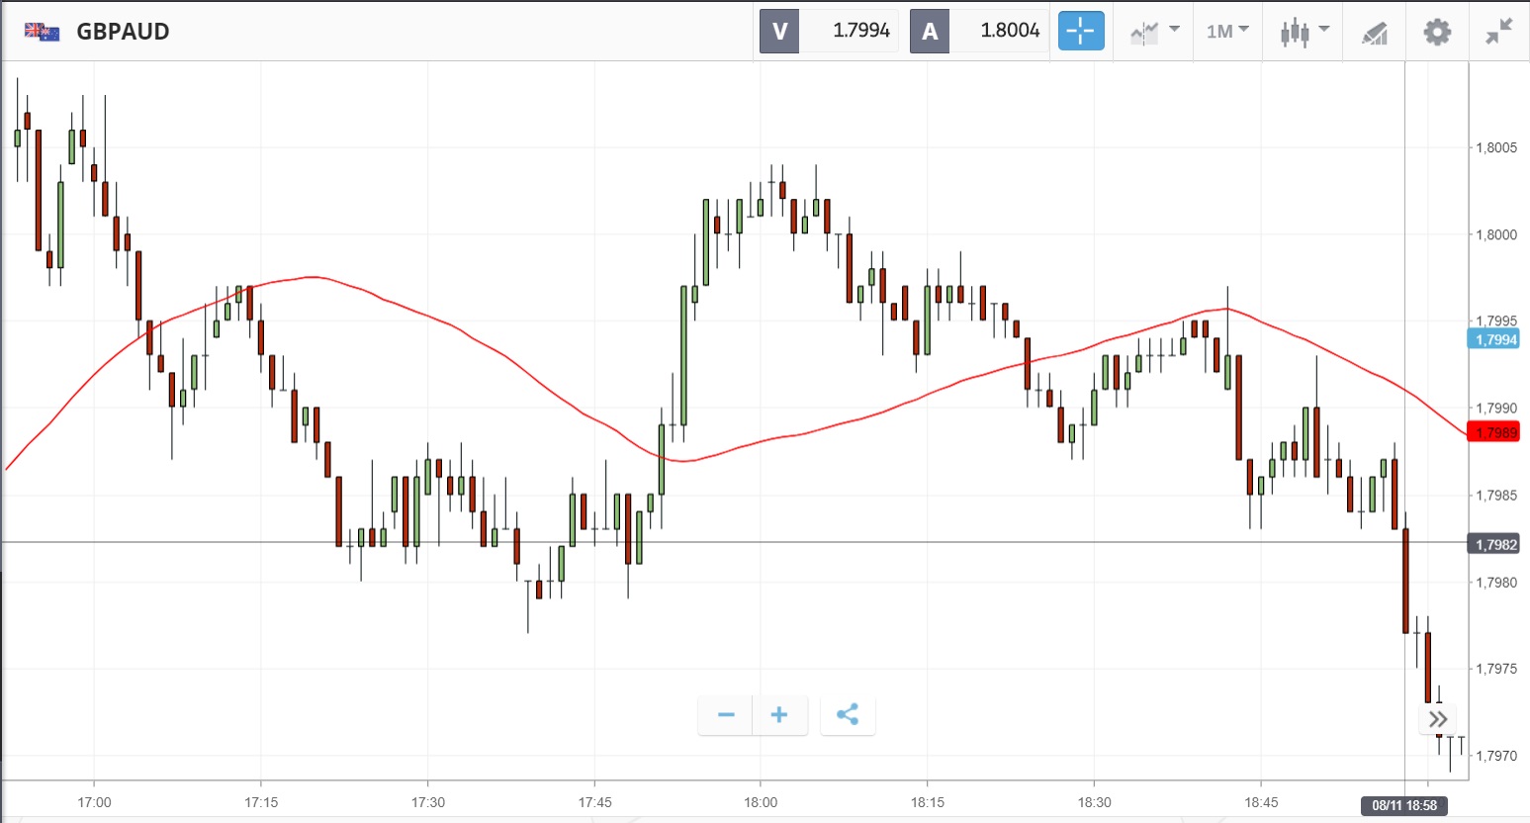Share the chart
Viewport: 1530px width, 823px height.
coord(848,715)
